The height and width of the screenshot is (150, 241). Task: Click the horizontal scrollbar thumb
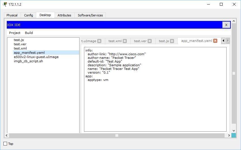click(x=117, y=135)
